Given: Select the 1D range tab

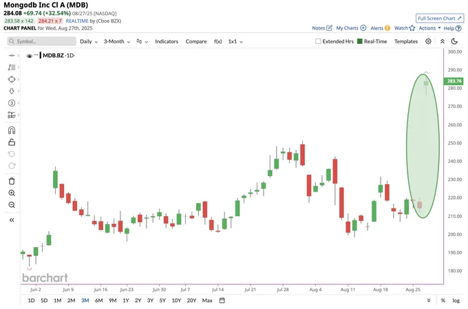Looking at the screenshot, I should 31,300.
